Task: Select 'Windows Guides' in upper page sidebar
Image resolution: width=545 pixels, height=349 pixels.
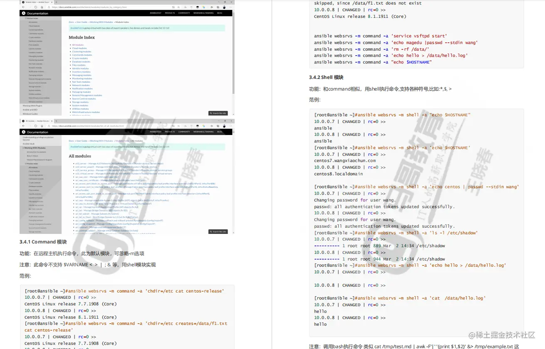Action: tap(30, 113)
